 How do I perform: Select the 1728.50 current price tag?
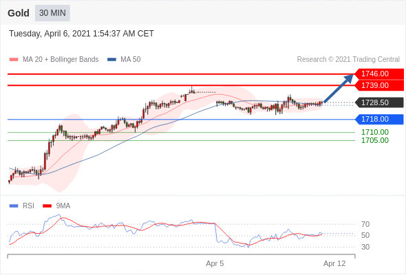[x=379, y=102]
